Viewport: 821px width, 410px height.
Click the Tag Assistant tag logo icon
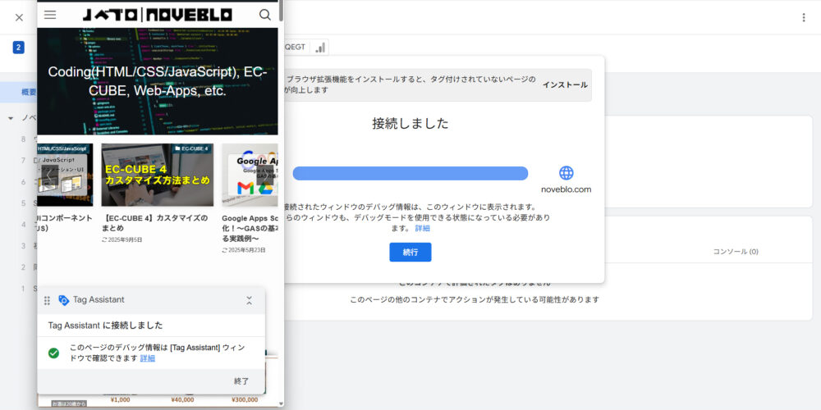point(64,301)
